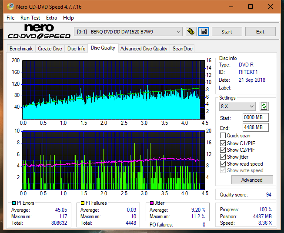Click the disabled Show write speed checkbox
The width and height of the screenshot is (284, 233).
click(223, 170)
